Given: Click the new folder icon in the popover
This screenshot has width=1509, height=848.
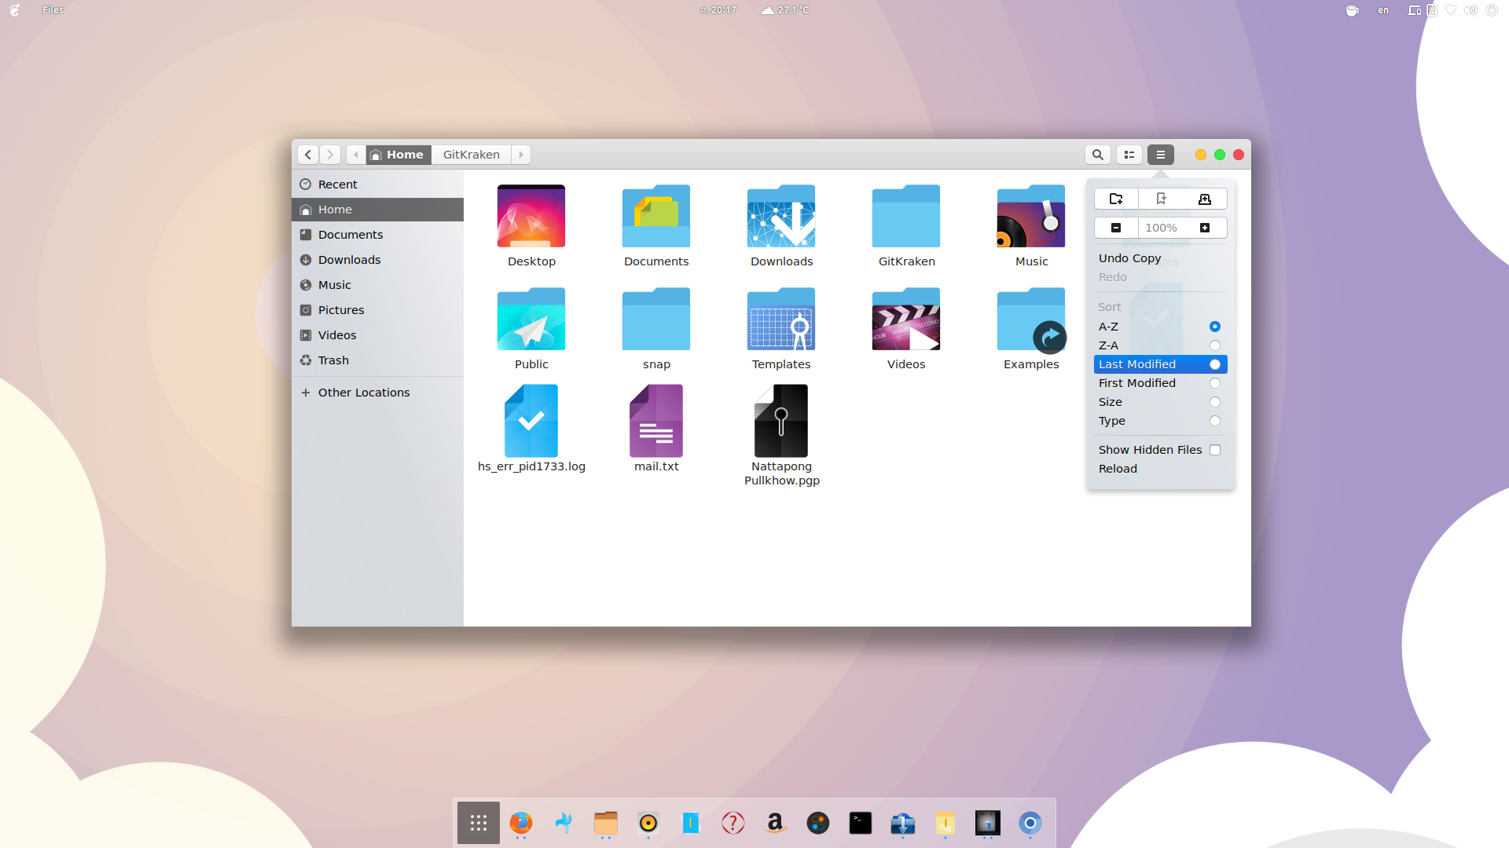Looking at the screenshot, I should click(1116, 199).
